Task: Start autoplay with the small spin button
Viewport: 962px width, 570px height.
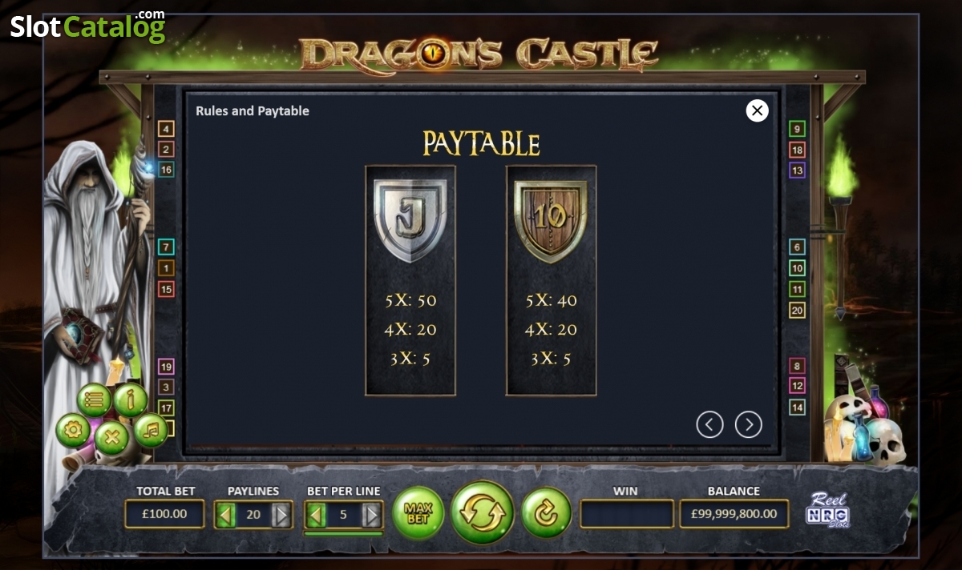Action: pyautogui.click(x=547, y=512)
